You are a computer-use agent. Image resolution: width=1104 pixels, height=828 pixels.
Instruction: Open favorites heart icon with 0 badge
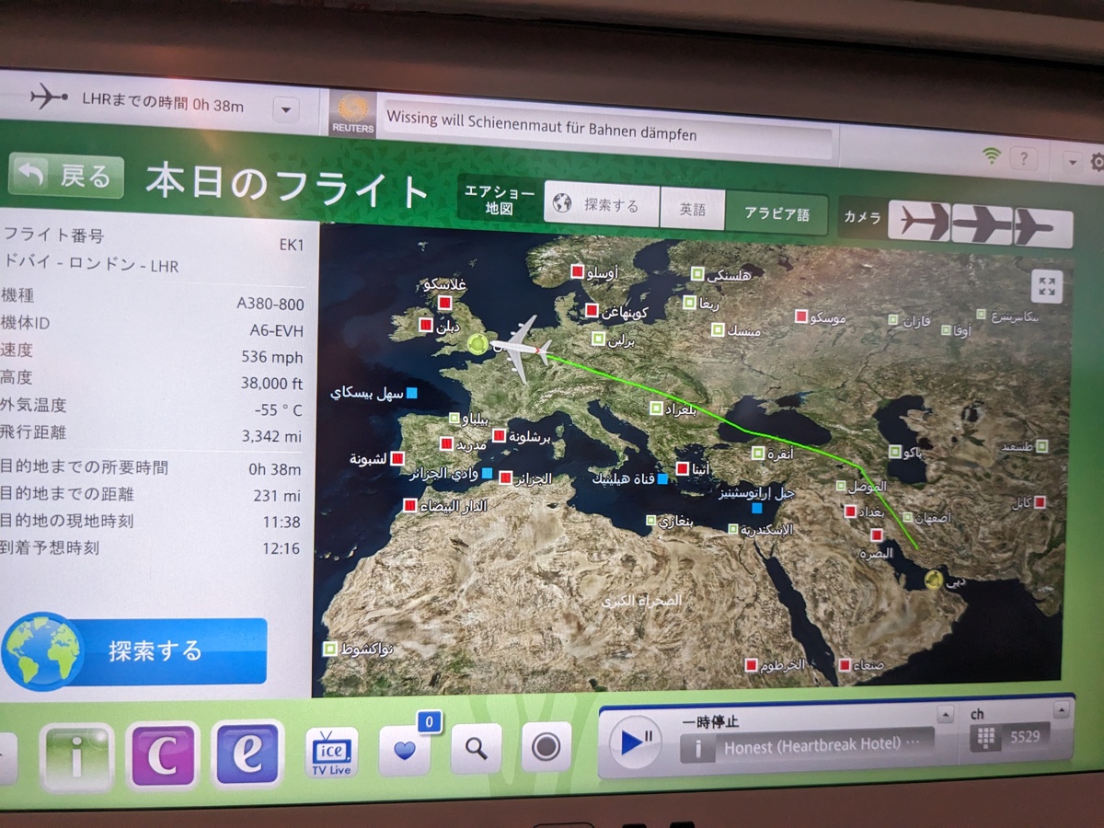pyautogui.click(x=405, y=749)
